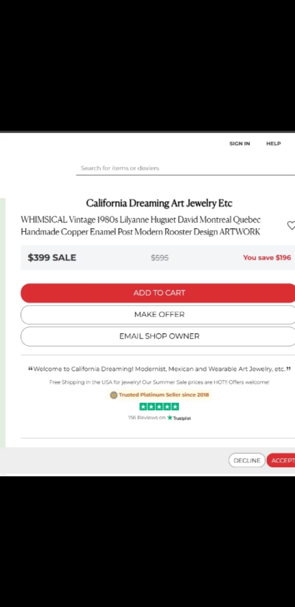295x607 pixels.
Task: Click the Trusted Platinum Seller badge icon
Action: click(x=113, y=395)
